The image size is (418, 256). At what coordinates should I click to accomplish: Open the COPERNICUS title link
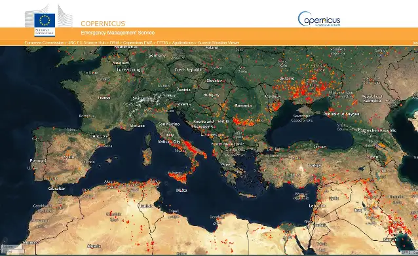coord(103,24)
